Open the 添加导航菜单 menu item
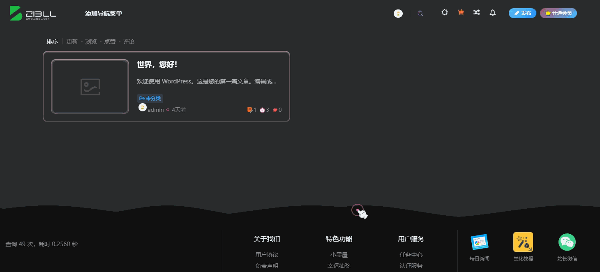Viewport: 600px width, 272px height. point(104,14)
